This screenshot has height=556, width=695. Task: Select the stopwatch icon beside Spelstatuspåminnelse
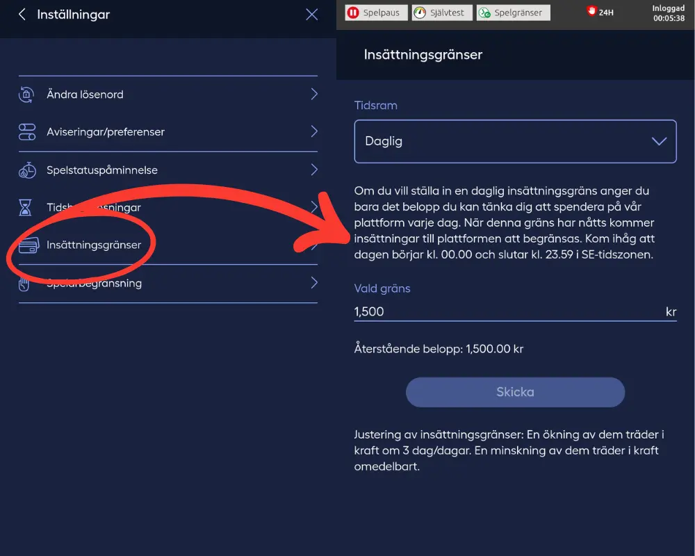click(x=26, y=169)
